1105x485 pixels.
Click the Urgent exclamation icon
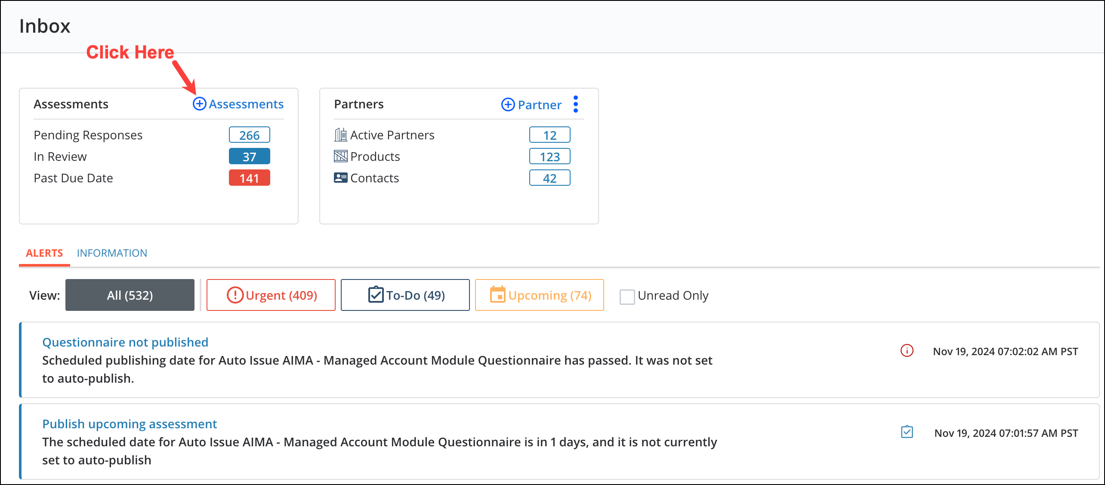tap(236, 295)
